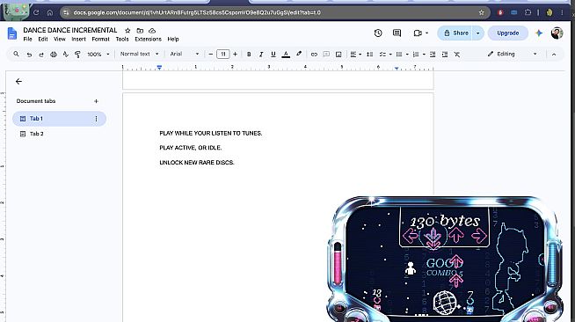Open the Insert menu

(x=78, y=39)
